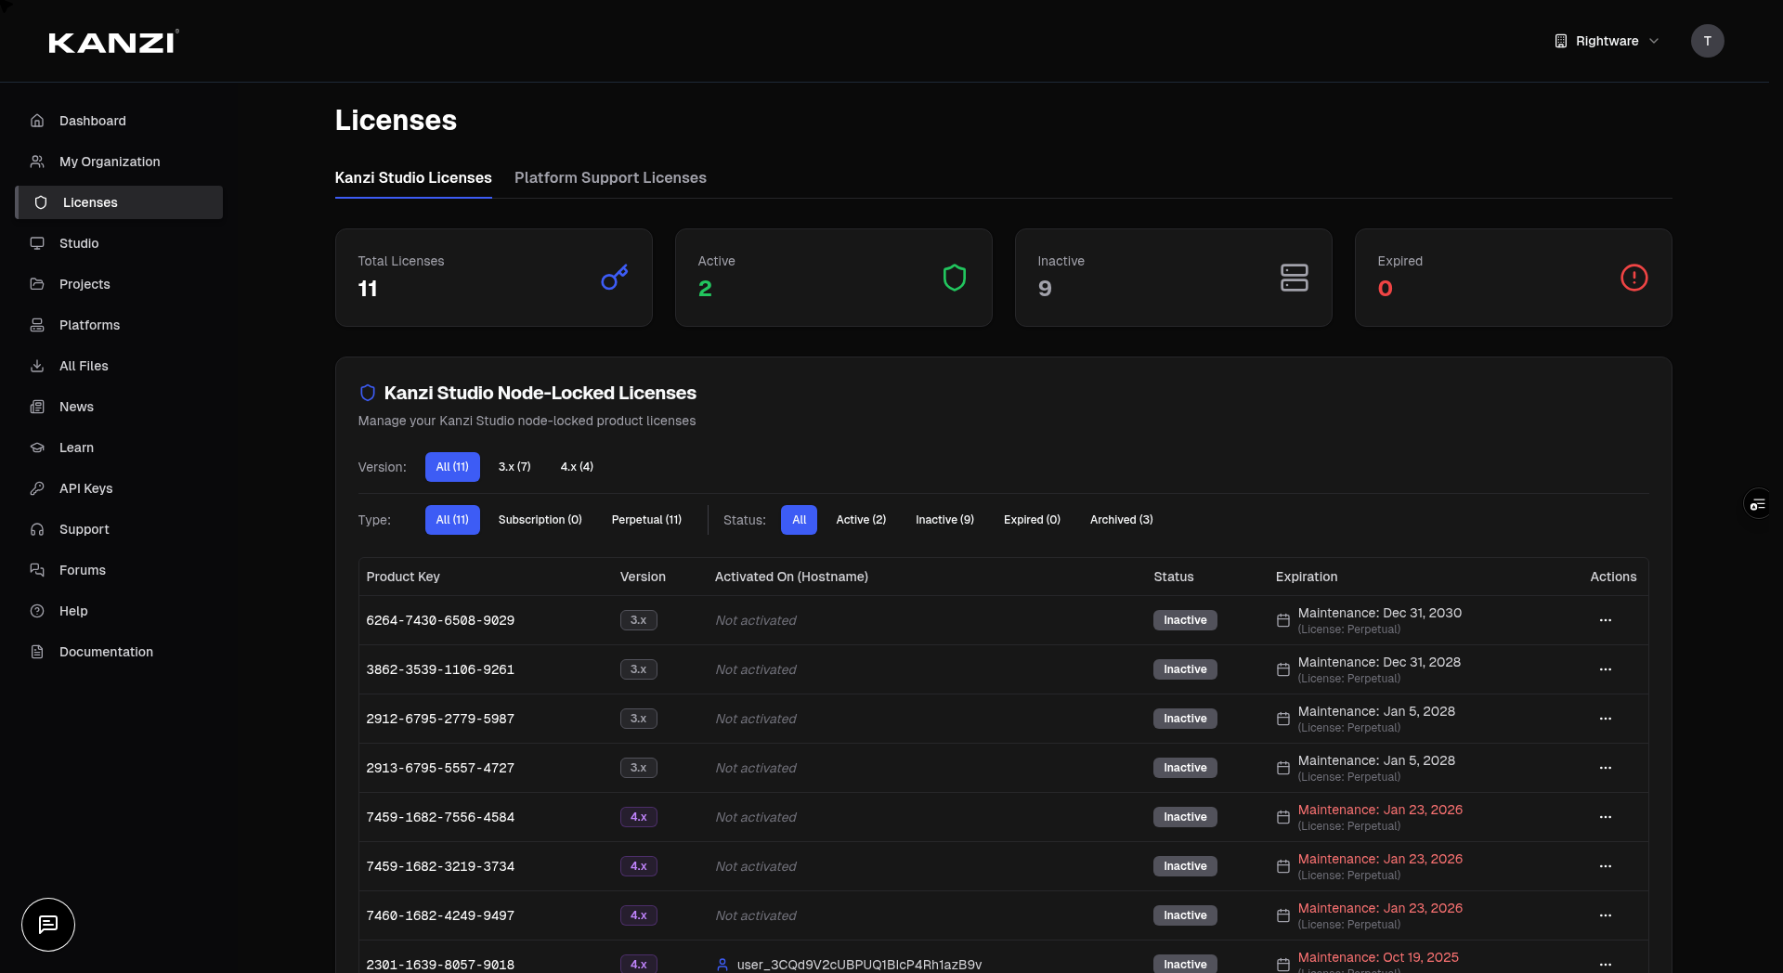This screenshot has height=973, width=1783.
Task: Open the Rightware organization dropdown
Action: tap(1607, 41)
